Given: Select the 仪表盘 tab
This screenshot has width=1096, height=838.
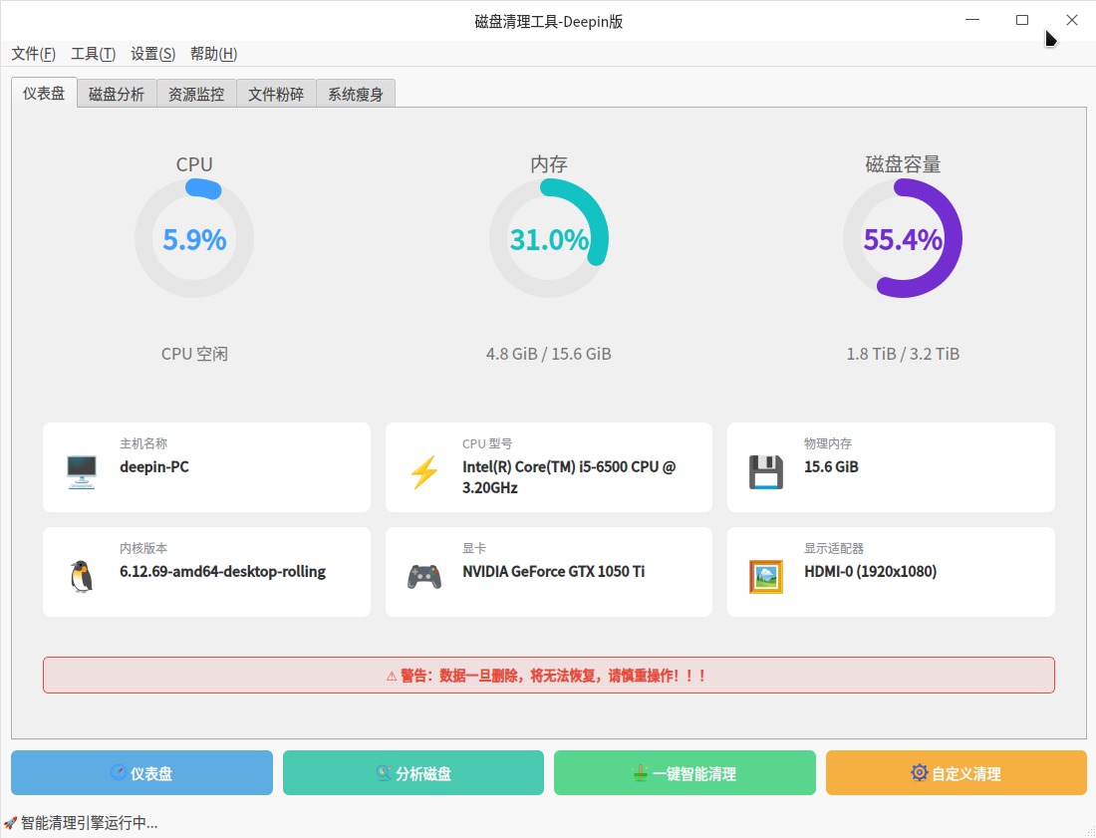Looking at the screenshot, I should click(x=44, y=93).
